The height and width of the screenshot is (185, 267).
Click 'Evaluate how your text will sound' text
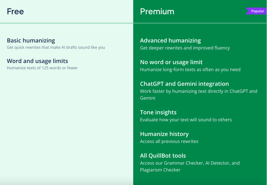click(x=186, y=120)
